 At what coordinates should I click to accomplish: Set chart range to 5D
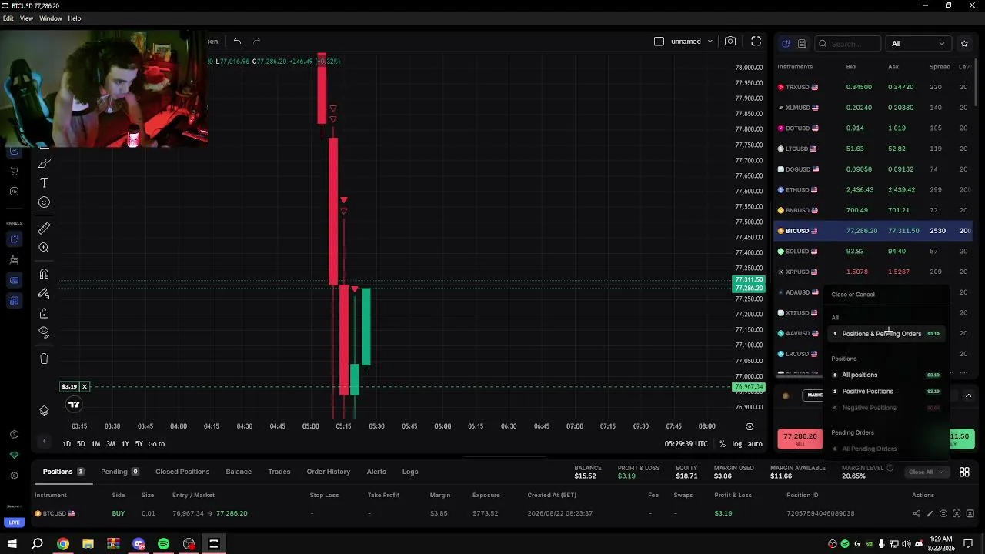click(81, 444)
